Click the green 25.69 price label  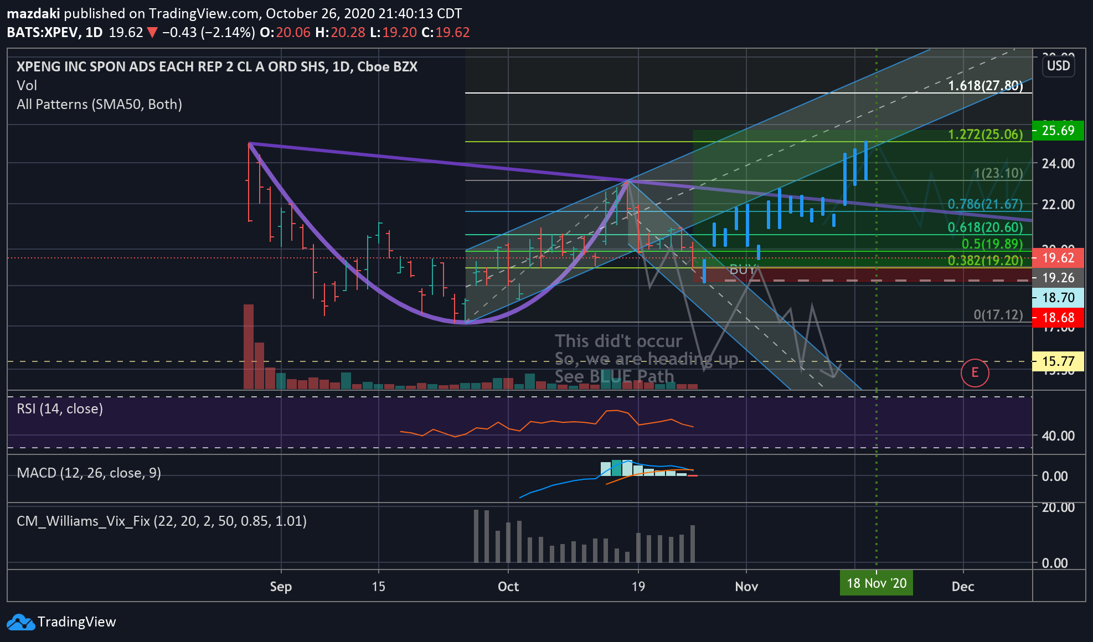pos(1058,131)
